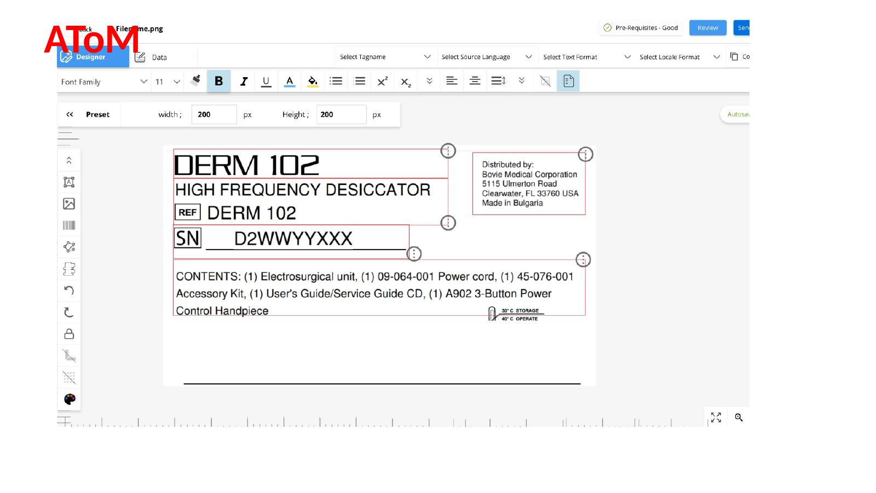Click the lock icon in sidebar
Screen dimensions: 876x493
point(69,334)
